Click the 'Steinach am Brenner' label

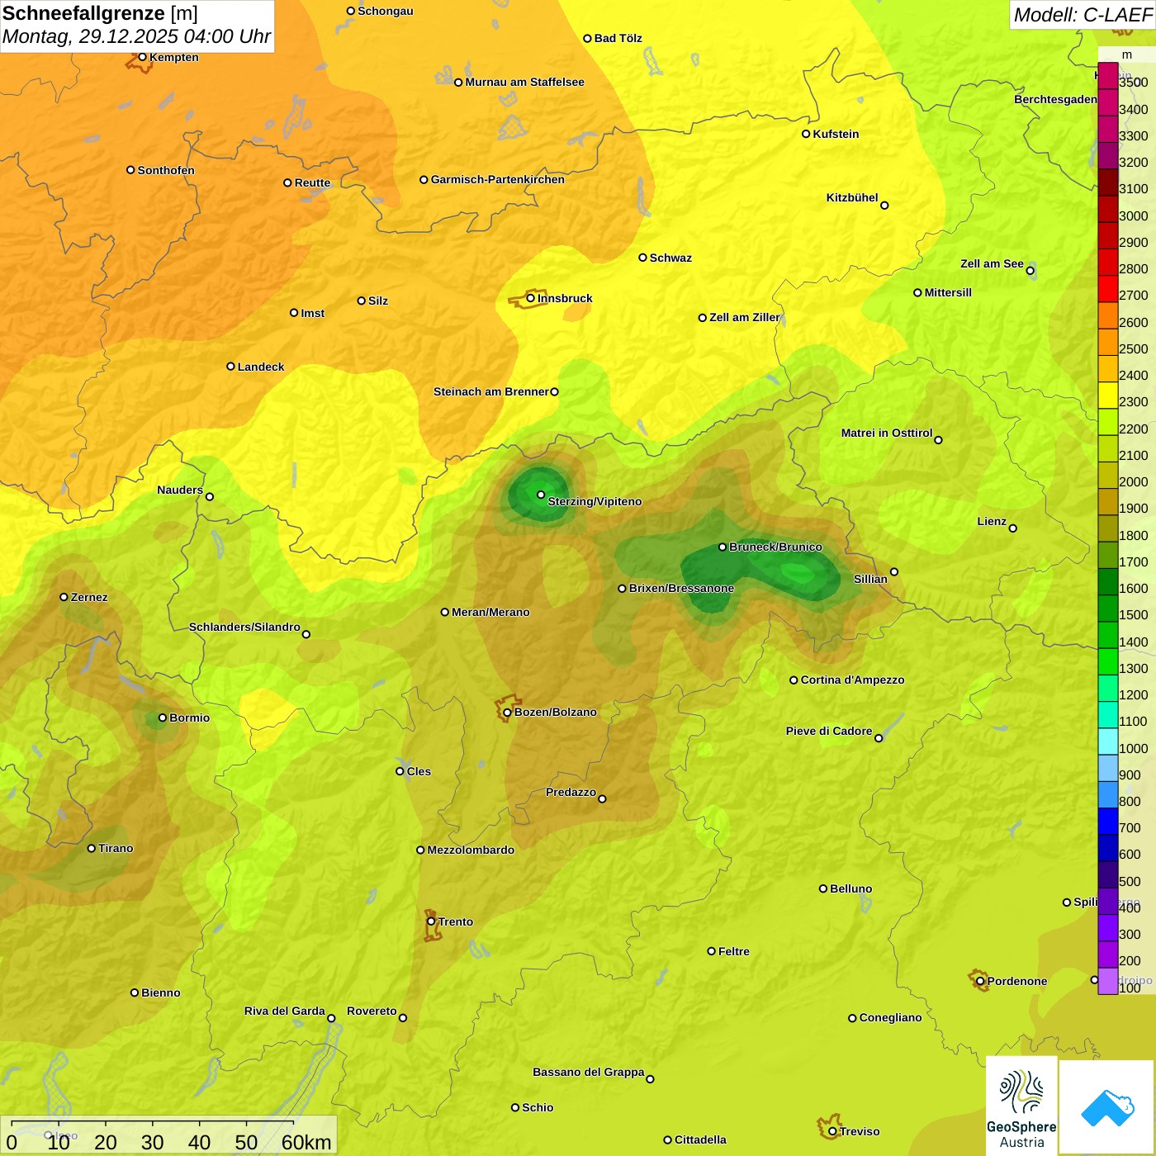click(491, 392)
